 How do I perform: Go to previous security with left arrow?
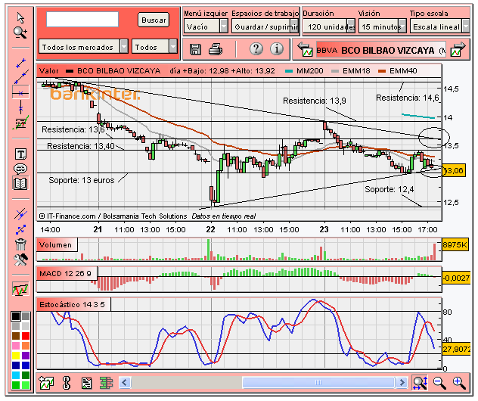(x=305, y=49)
